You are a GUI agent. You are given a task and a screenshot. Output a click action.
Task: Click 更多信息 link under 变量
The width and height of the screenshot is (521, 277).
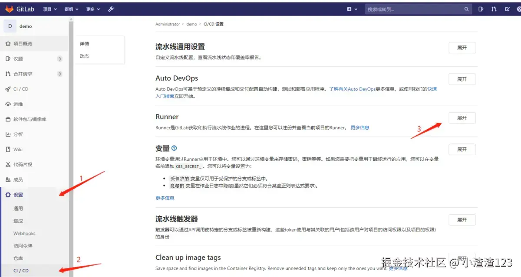(x=165, y=198)
